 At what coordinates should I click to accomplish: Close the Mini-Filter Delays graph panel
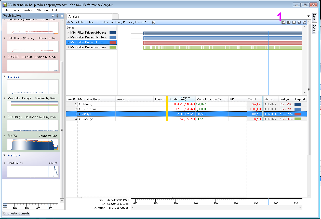(x=304, y=22)
